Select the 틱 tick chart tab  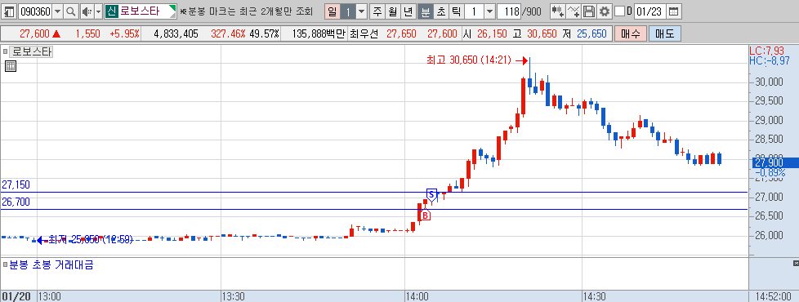tap(456, 11)
